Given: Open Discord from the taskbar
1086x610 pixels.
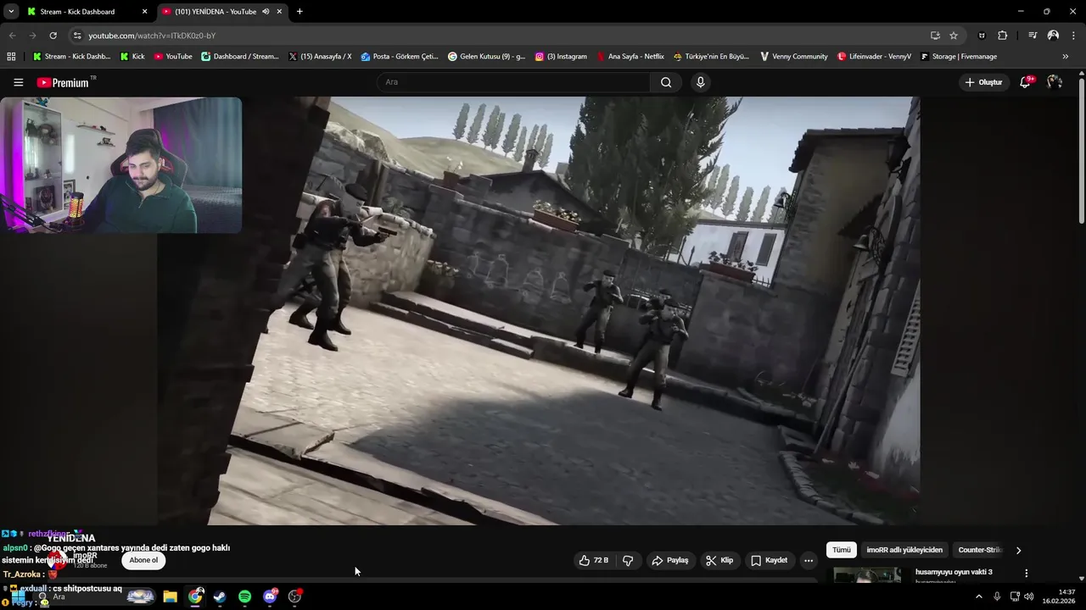Looking at the screenshot, I should (270, 596).
